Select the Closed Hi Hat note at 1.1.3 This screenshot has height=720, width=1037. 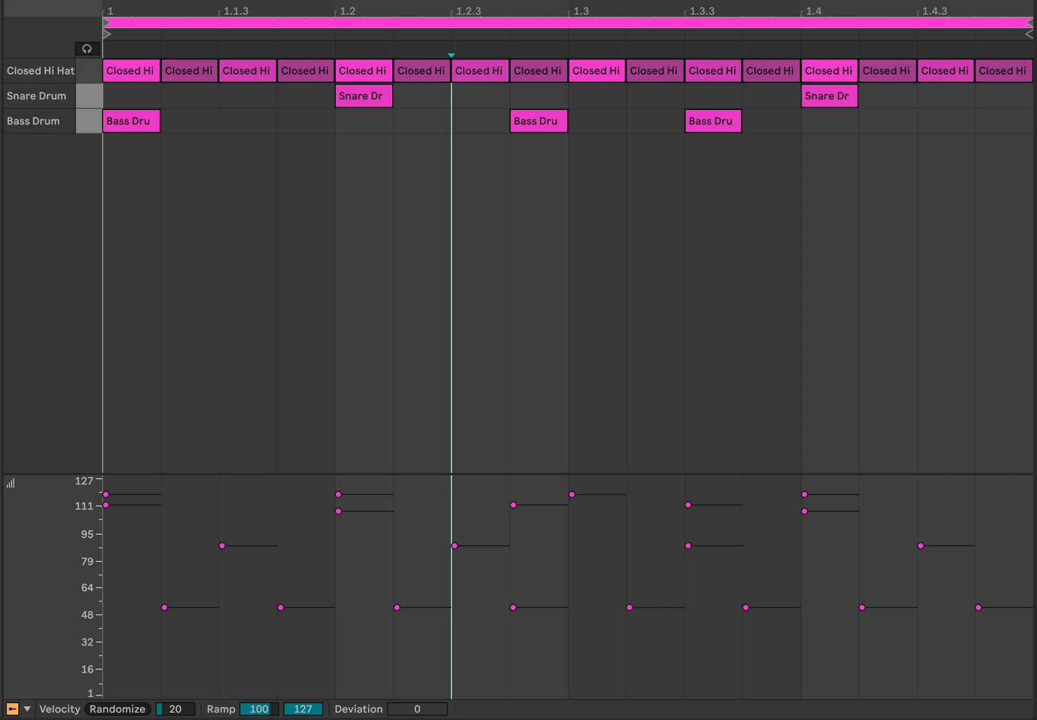pyautogui.click(x=248, y=71)
